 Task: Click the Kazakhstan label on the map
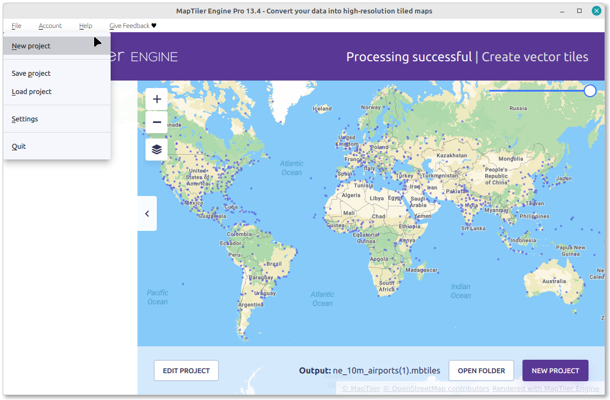click(x=452, y=156)
